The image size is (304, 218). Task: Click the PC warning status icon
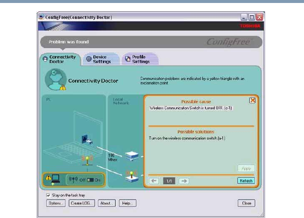click(x=52, y=179)
